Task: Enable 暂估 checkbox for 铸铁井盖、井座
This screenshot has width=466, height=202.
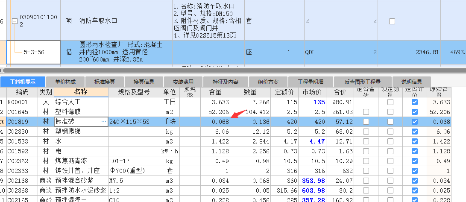Action: pos(366,170)
